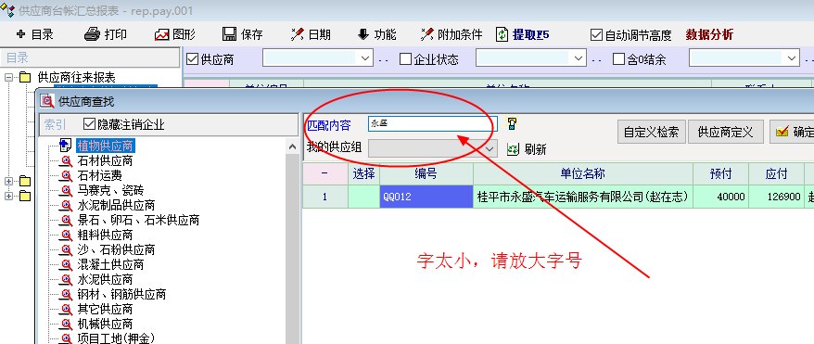Click the 提取F5 refresh icon
The image size is (814, 344).
[x=502, y=34]
